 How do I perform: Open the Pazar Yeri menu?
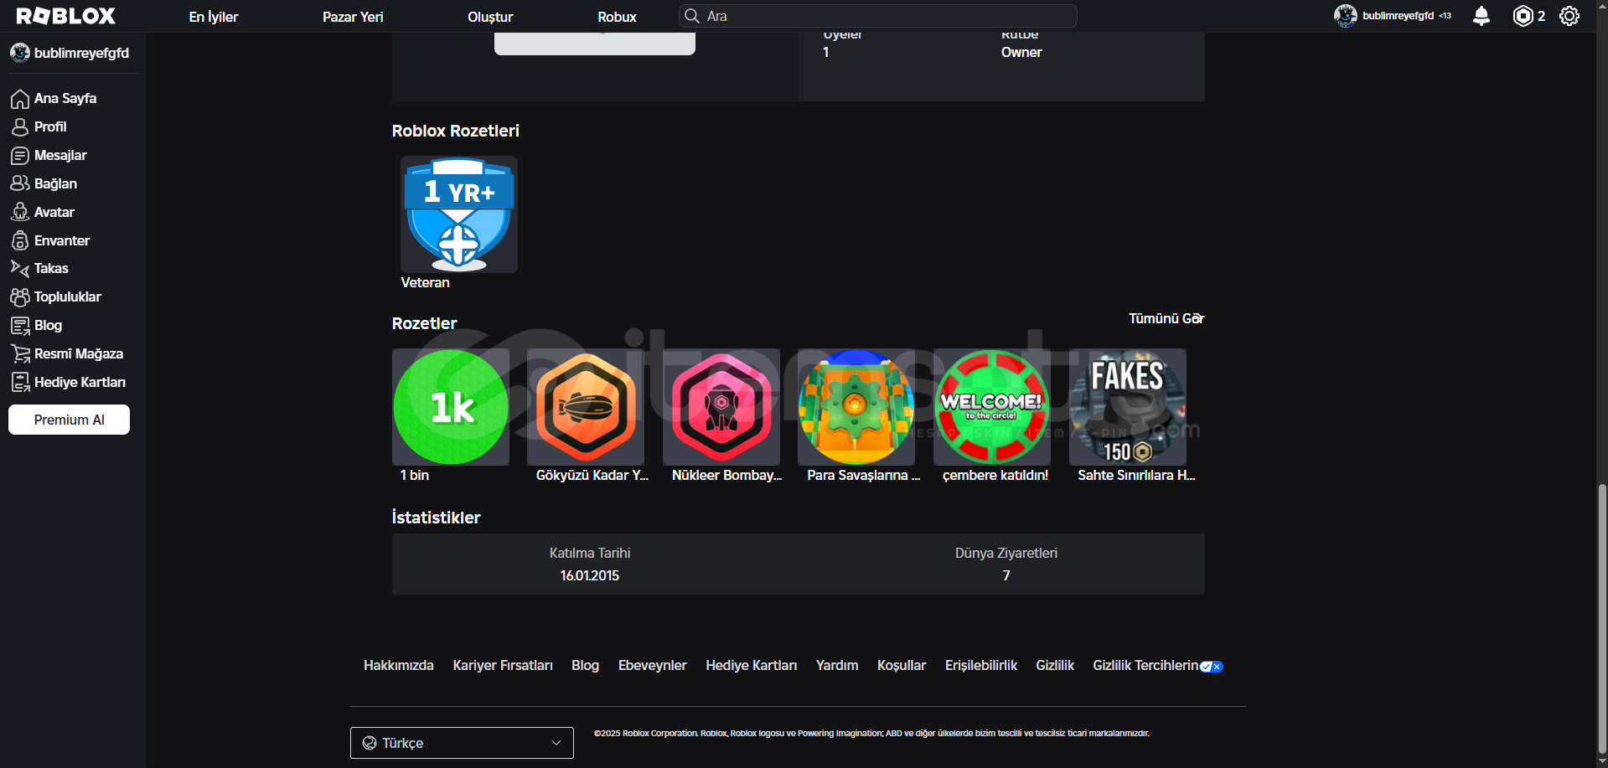pos(353,17)
